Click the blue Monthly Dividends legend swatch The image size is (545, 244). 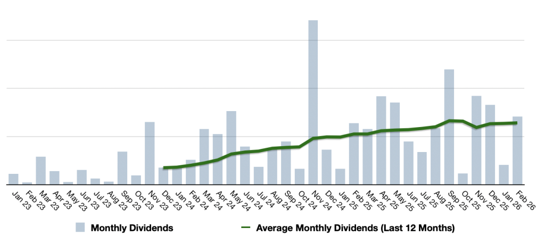tap(81, 229)
